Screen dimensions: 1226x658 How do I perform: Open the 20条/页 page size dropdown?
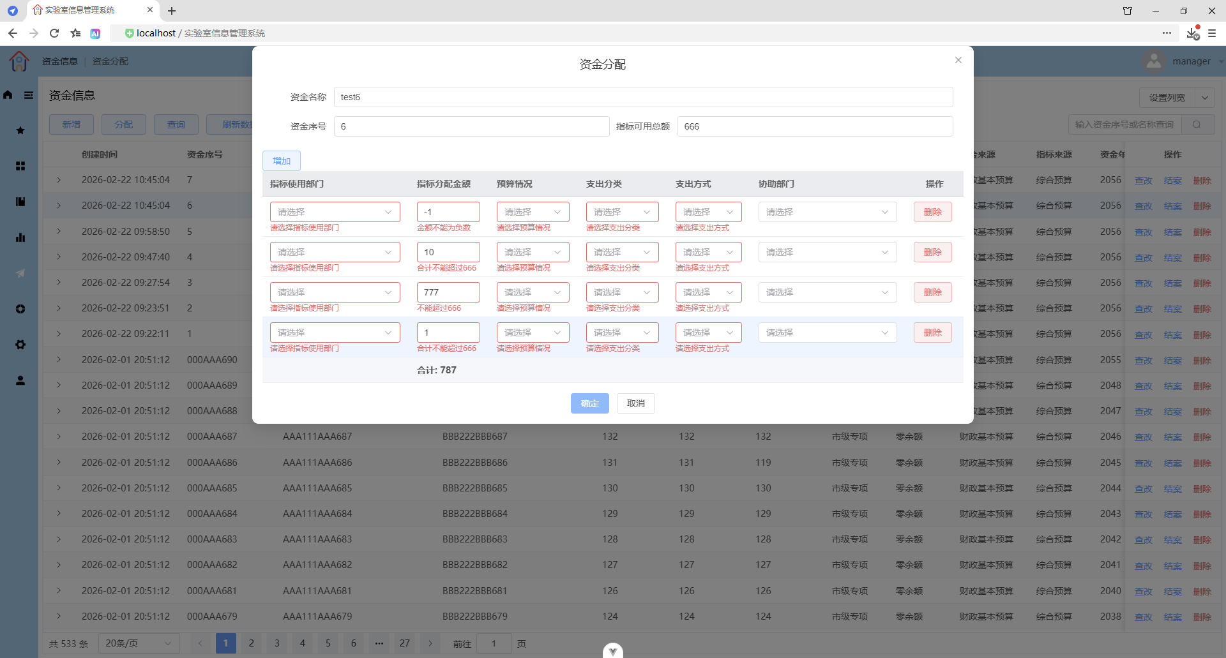pos(139,643)
